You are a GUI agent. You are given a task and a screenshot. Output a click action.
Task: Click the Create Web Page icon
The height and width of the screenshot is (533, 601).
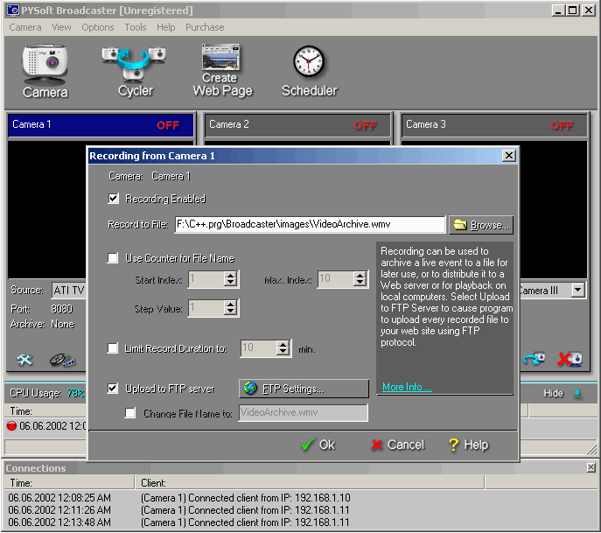222,70
